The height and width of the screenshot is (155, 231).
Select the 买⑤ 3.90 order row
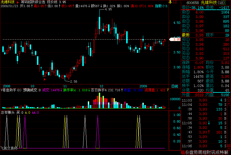[x=206, y=58]
